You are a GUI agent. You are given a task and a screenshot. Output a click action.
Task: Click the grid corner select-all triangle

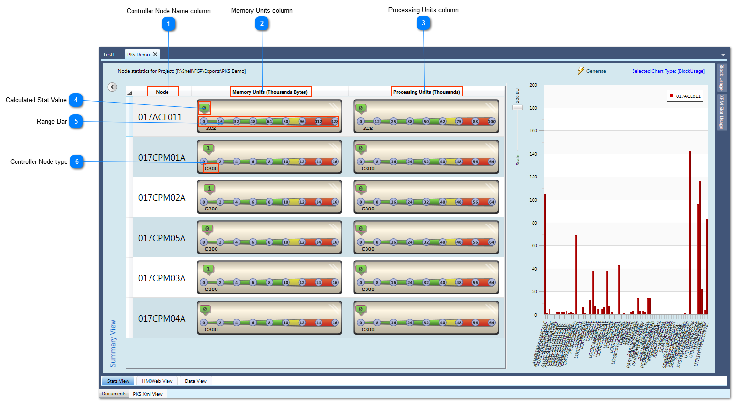[130, 92]
